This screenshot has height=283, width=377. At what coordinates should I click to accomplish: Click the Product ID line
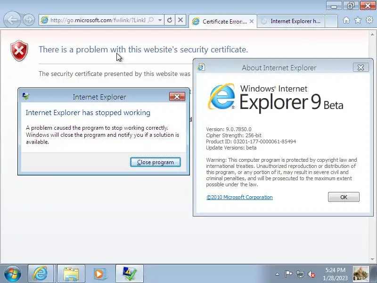[x=251, y=141]
